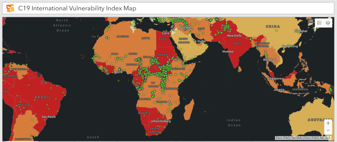
Task: Select the NAMIBIA country label
Action: point(144,113)
